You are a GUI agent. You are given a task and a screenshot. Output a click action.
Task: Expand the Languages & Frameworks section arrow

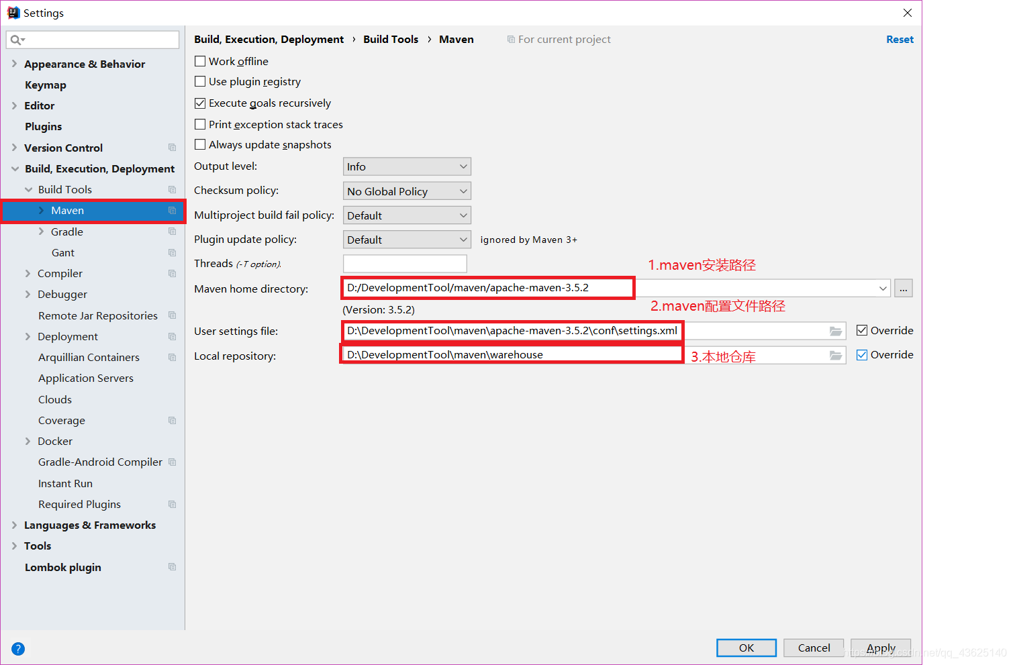(15, 525)
